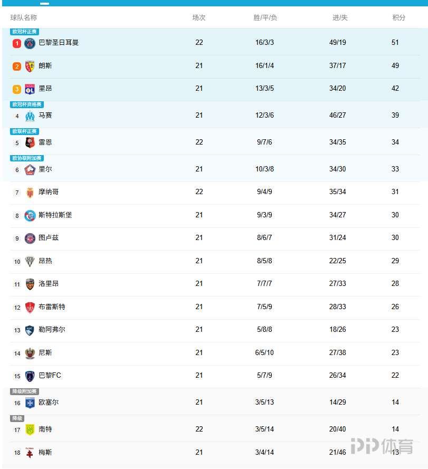Click the 欧协联附加赛 tag above Lille
This screenshot has width=428, height=469.
[27, 158]
